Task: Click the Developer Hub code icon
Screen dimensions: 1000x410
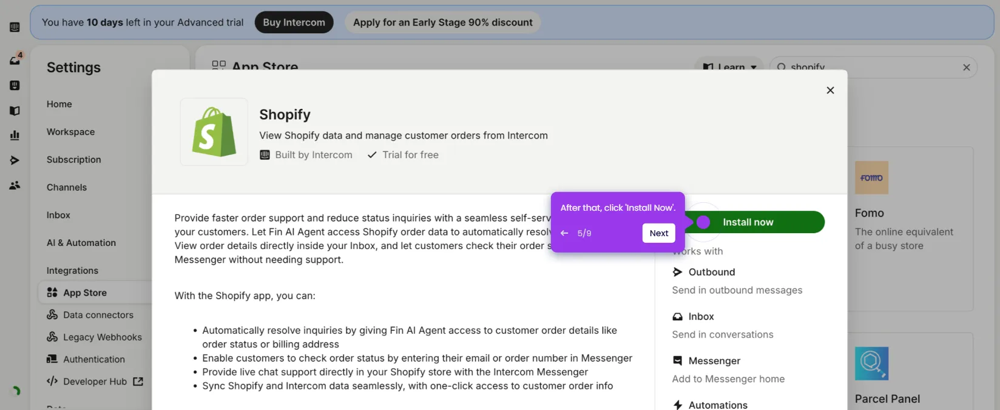Action: pyautogui.click(x=52, y=382)
